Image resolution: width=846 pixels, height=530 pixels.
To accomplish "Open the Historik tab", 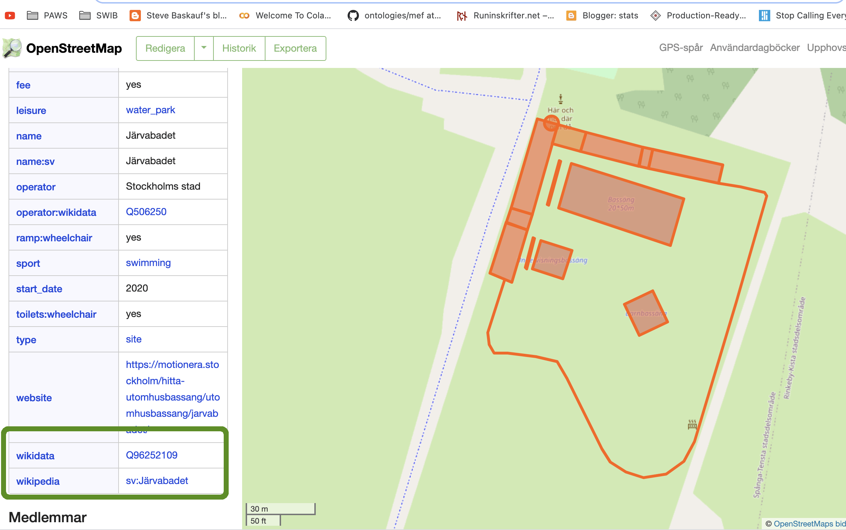I will tap(239, 48).
